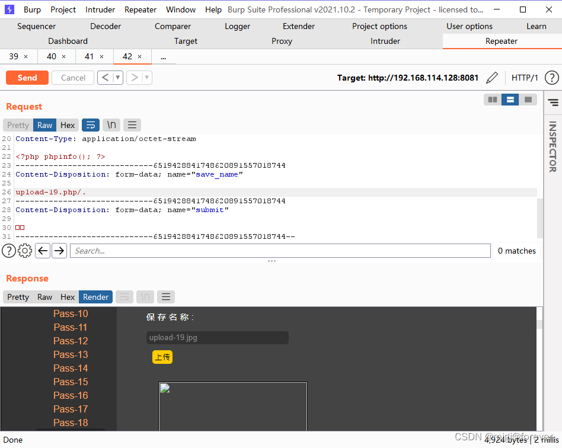562x448 pixels.
Task: Select top-bottom split layout icon
Action: [510, 100]
